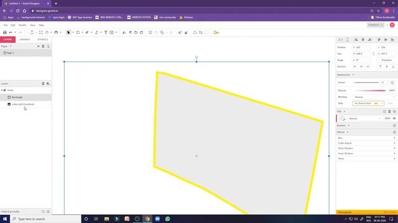Toggle the top anchor

click(x=380, y=66)
